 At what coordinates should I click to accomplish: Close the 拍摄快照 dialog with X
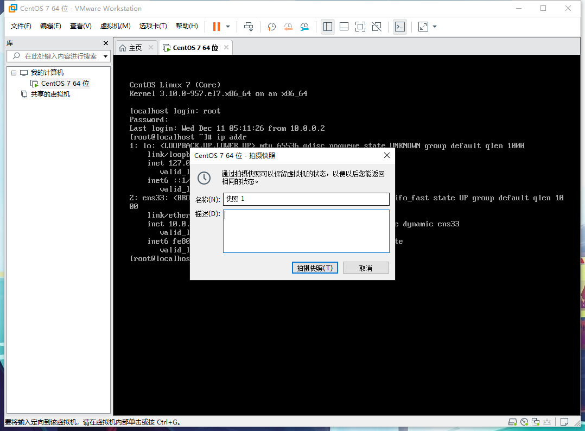pos(387,155)
